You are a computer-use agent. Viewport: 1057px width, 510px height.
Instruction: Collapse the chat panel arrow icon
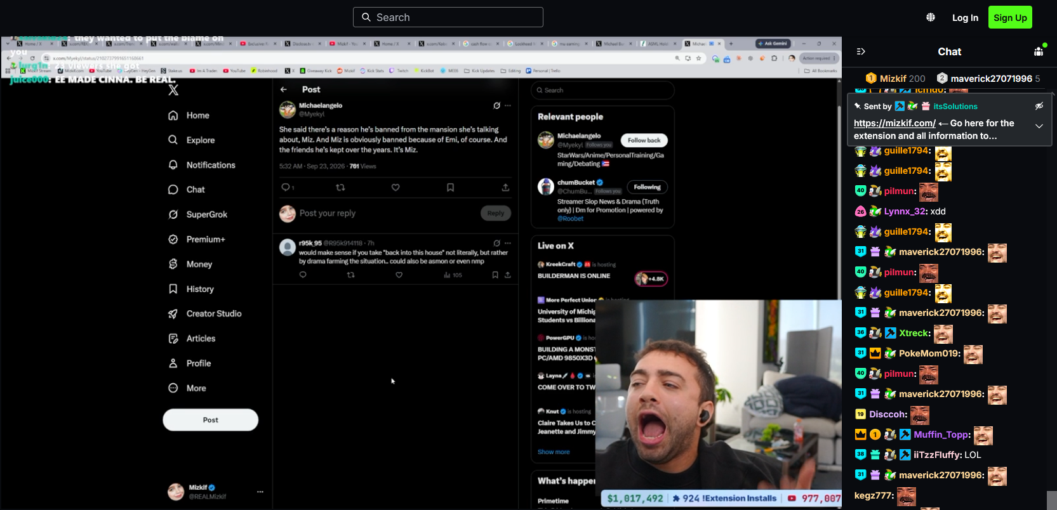coord(861,51)
